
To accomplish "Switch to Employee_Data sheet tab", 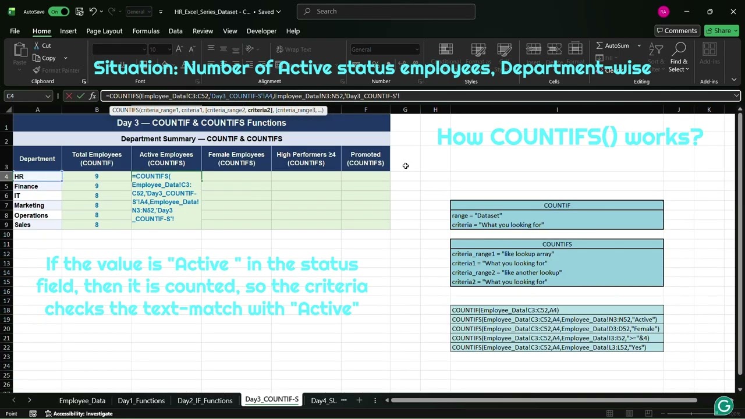I will coord(82,400).
